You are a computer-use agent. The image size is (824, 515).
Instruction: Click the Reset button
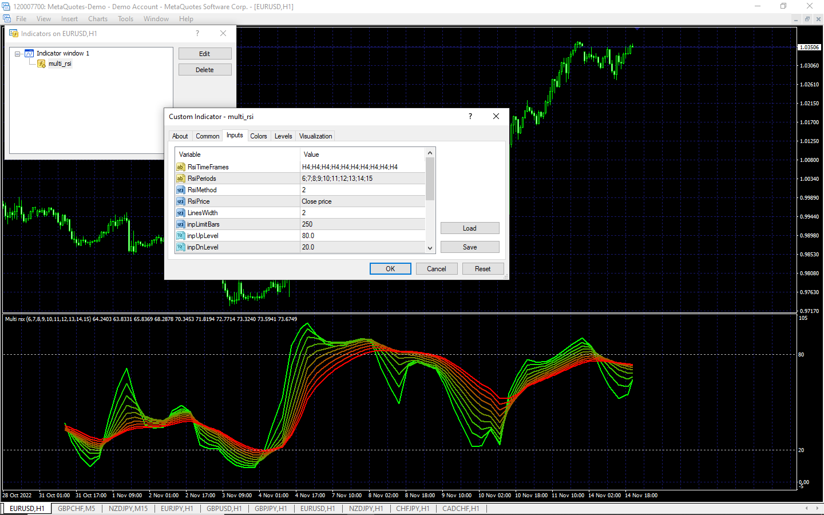pyautogui.click(x=482, y=269)
